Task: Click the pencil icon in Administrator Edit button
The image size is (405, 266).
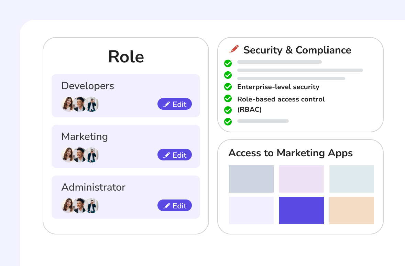Action: (x=166, y=205)
